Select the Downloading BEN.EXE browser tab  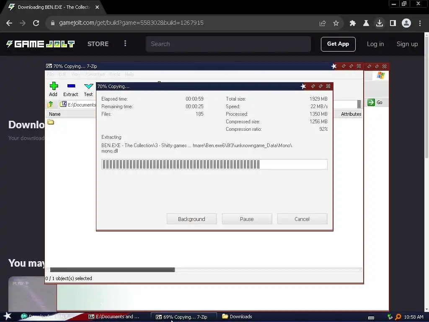pyautogui.click(x=53, y=8)
